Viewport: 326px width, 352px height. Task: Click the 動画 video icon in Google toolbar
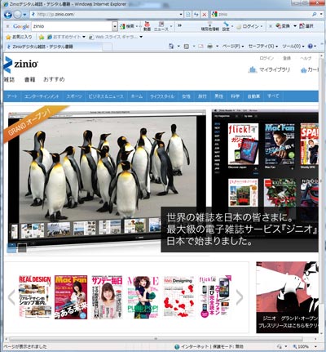(147, 26)
